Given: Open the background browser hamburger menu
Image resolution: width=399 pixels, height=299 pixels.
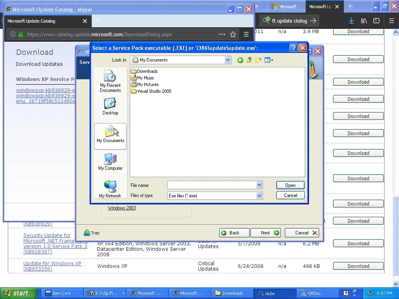Looking at the screenshot, I should tap(391, 21).
